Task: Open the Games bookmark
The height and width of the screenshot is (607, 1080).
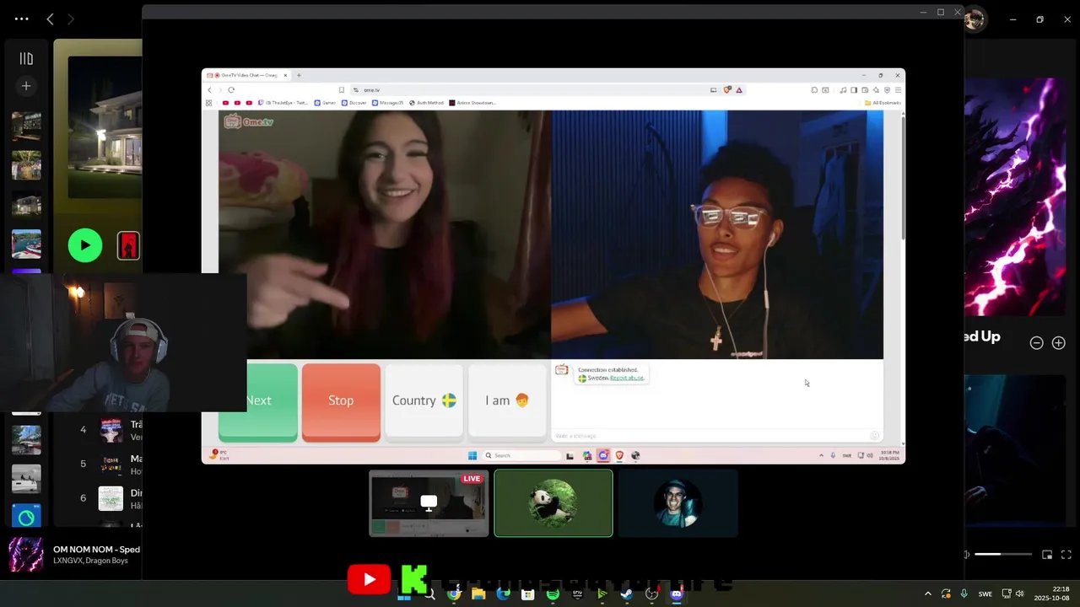Action: [325, 103]
